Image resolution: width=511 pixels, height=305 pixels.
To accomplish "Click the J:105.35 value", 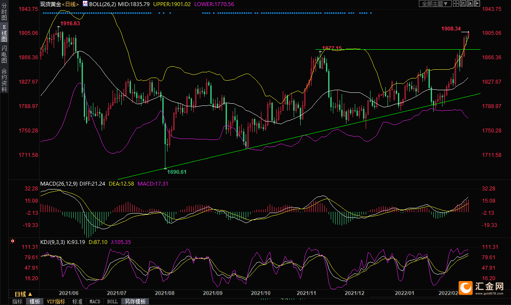I will (120, 242).
